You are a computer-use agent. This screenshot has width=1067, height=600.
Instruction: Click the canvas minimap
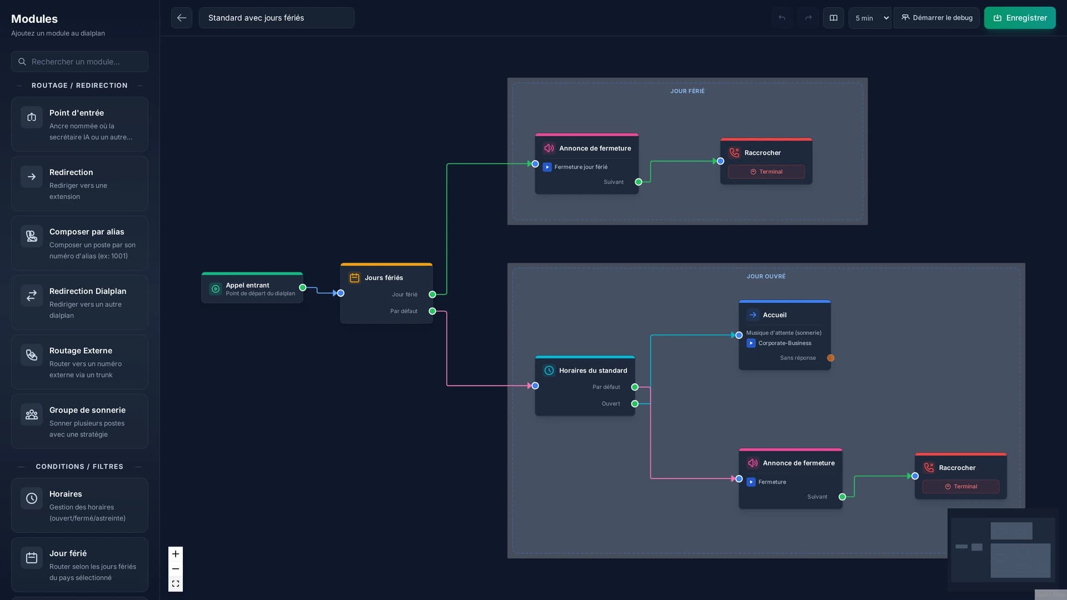1003,550
